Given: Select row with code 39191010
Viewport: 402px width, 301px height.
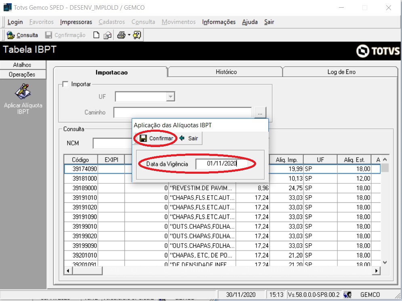Looking at the screenshot, I should point(222,198).
